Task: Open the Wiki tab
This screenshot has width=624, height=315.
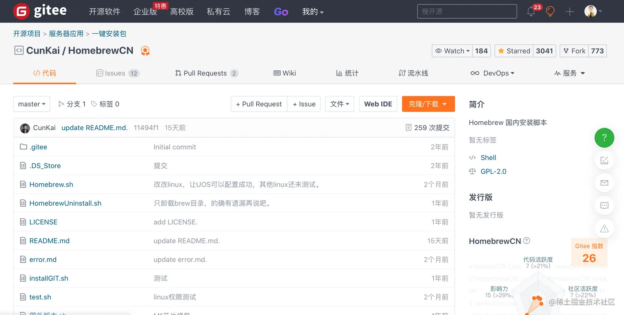Action: click(x=285, y=73)
